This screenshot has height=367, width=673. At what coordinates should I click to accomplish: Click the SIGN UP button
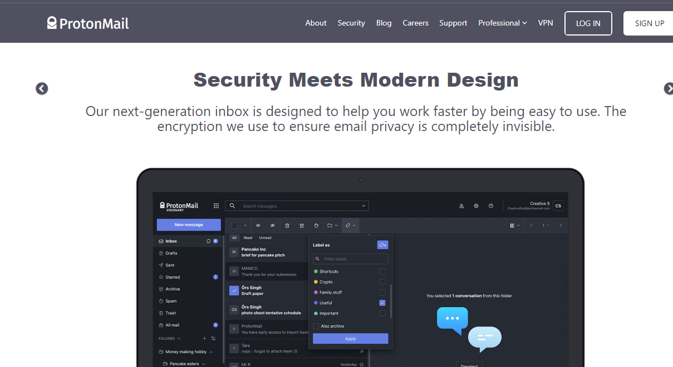tap(649, 23)
